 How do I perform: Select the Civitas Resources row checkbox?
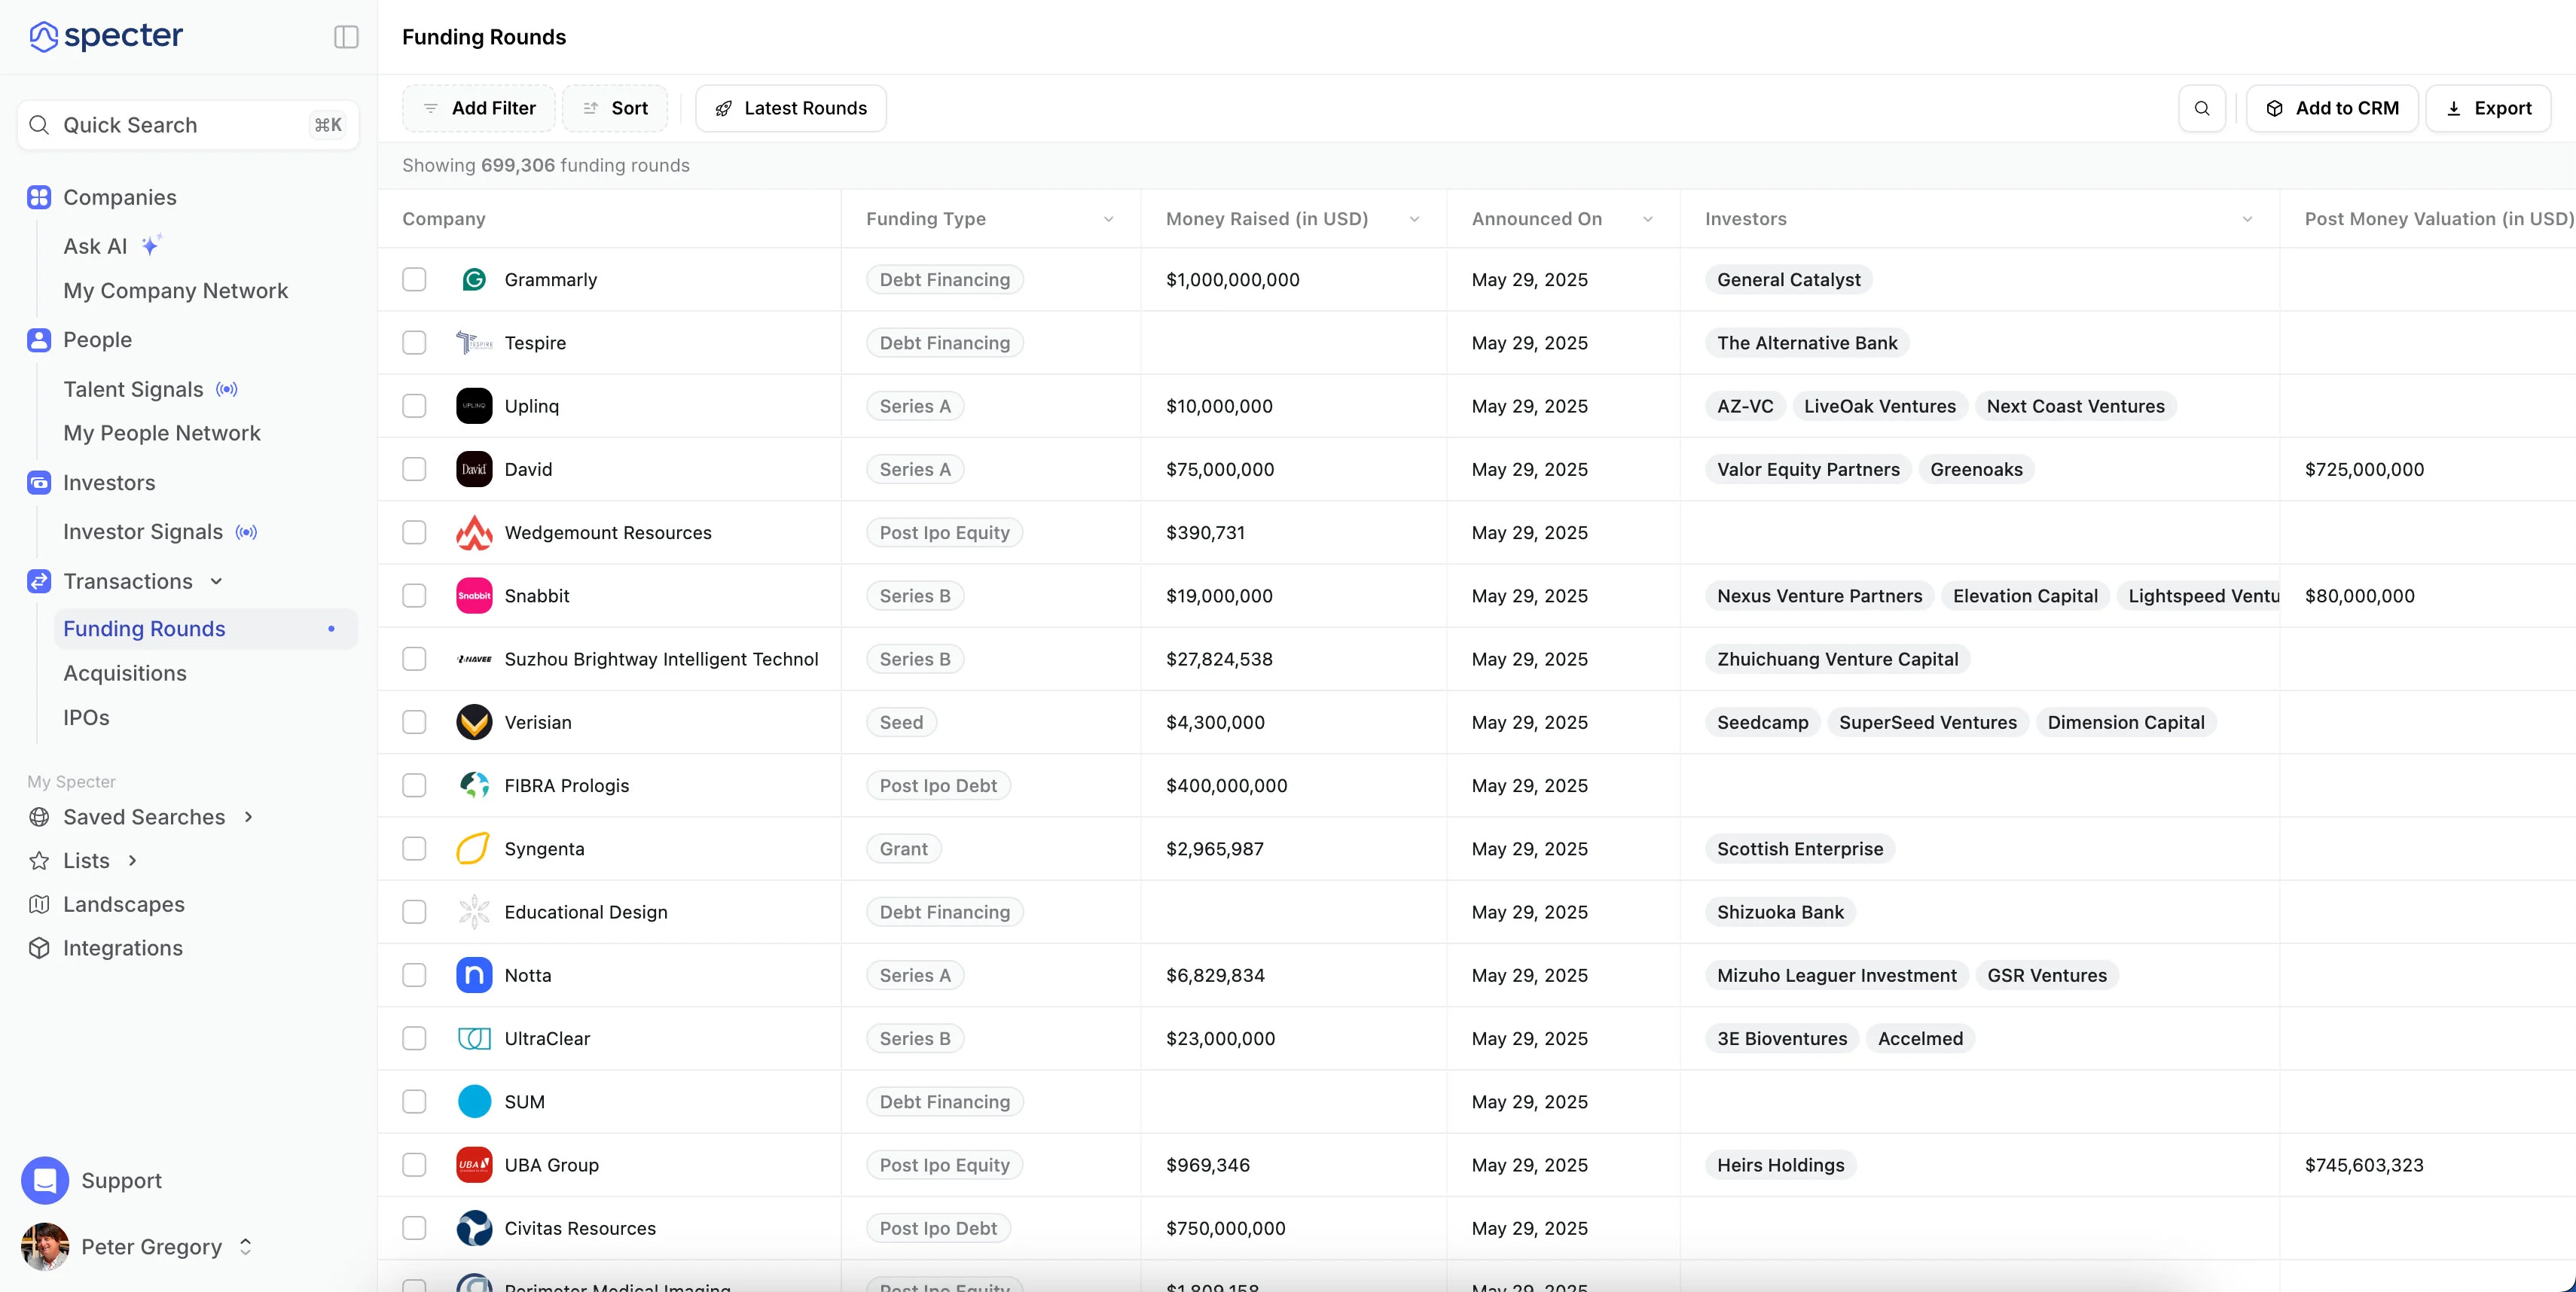tap(414, 1228)
